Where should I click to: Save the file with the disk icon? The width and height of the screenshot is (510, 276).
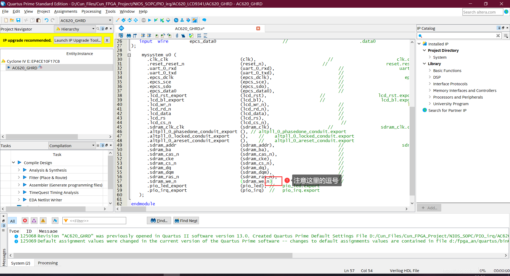click(x=18, y=20)
